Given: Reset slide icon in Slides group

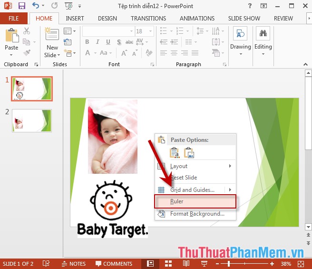Looking at the screenshot, I should [68, 42].
